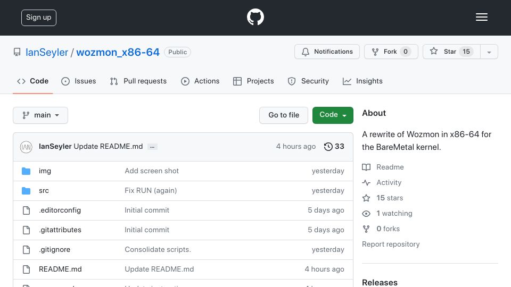Click the repository book icon beside IanSeyler
Viewport: 511px width, 287px height.
pyautogui.click(x=17, y=52)
